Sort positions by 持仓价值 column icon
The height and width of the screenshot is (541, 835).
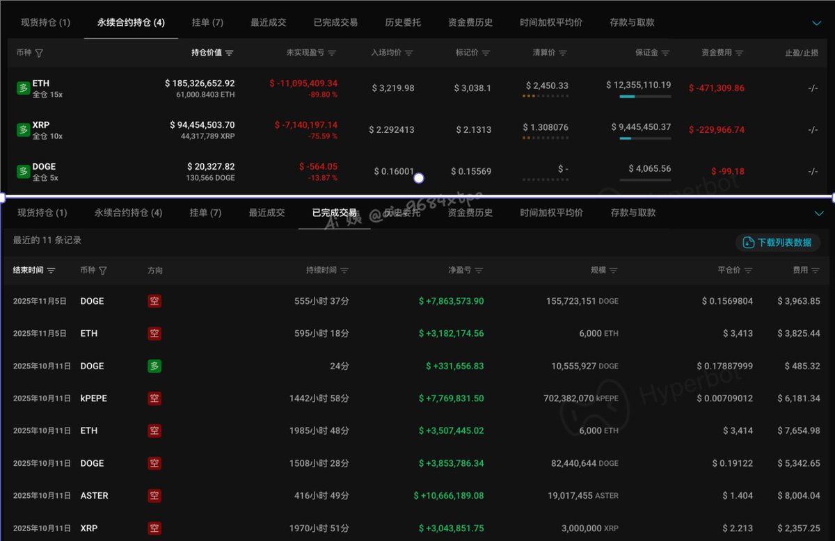pos(230,53)
